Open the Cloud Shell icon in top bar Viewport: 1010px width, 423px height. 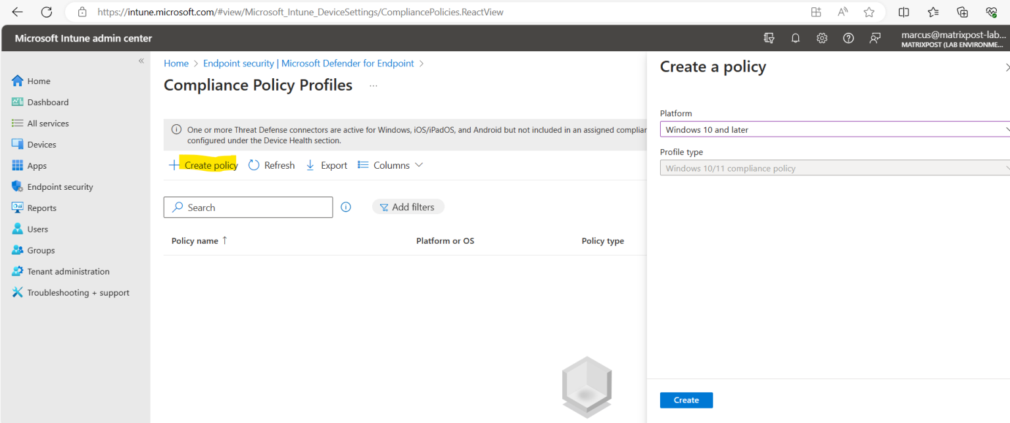(x=769, y=37)
